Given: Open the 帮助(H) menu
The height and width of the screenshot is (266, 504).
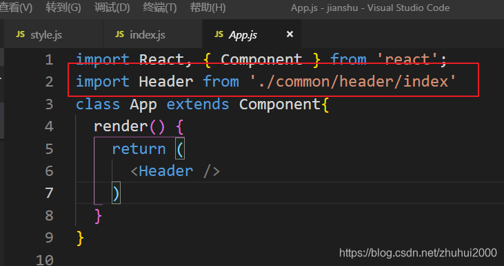Looking at the screenshot, I should point(208,8).
